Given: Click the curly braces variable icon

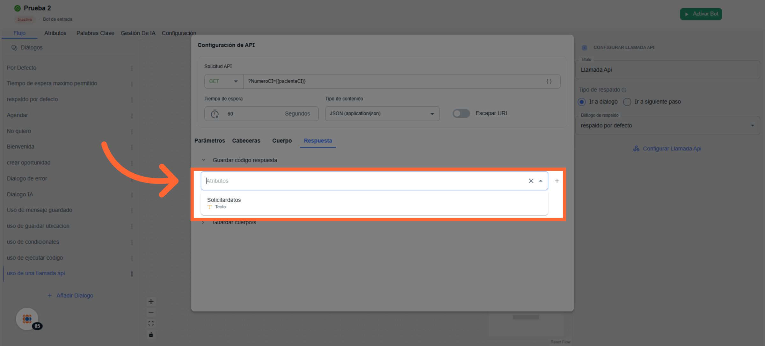Looking at the screenshot, I should [549, 82].
